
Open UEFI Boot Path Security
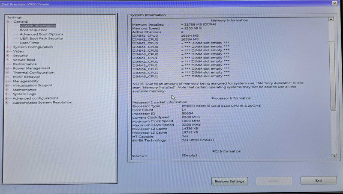(x=41, y=38)
